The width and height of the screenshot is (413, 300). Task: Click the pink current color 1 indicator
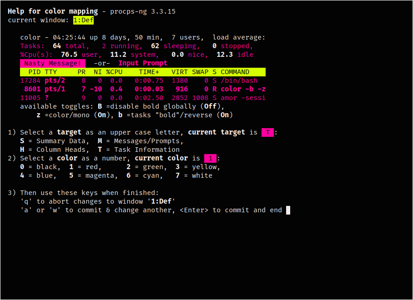[x=210, y=158]
